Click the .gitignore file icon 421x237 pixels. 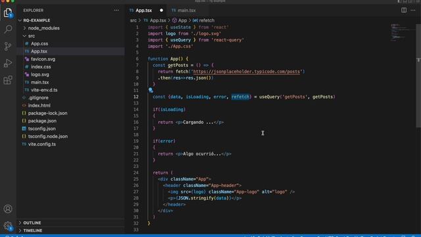click(x=24, y=98)
